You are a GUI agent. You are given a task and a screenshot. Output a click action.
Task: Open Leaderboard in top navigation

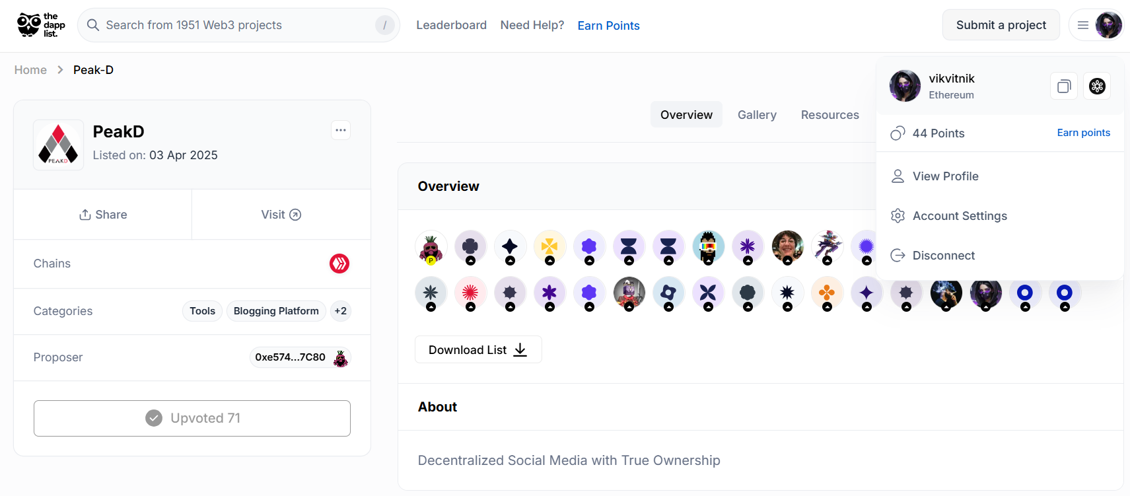pos(451,25)
